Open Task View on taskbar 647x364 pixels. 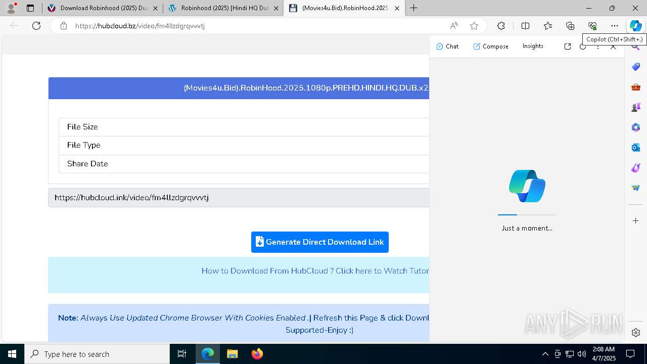point(182,354)
